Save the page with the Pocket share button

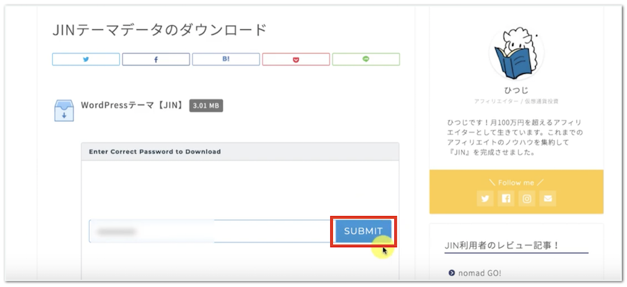[x=295, y=59]
